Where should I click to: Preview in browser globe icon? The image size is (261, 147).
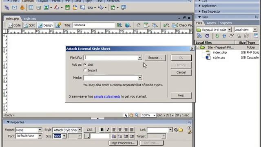pyautogui.click(x=128, y=25)
